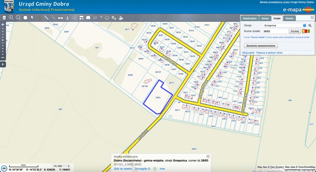Screen dimensions: 316x172
Task: Click the plus on the zoom slider
Action: click(x=3, y=25)
